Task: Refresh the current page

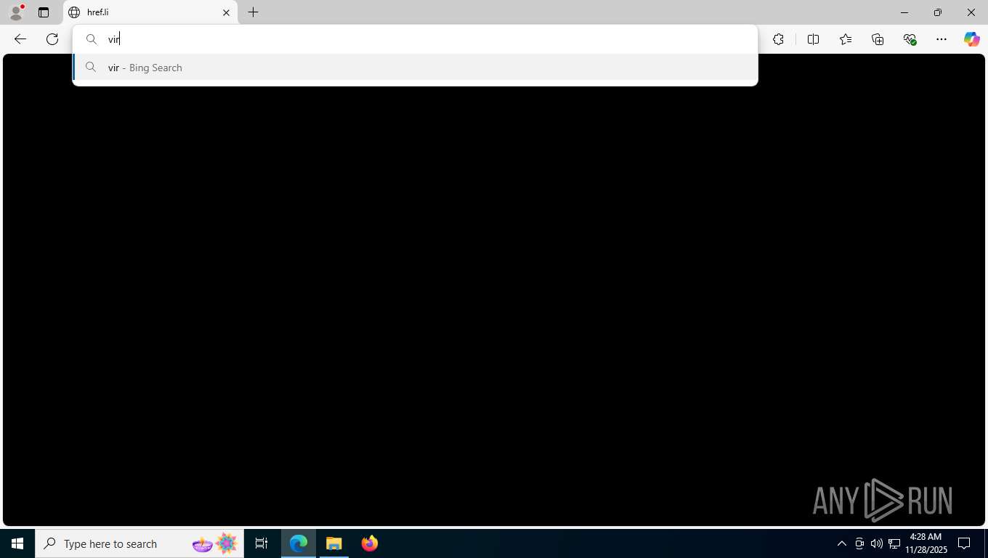Action: click(x=52, y=39)
